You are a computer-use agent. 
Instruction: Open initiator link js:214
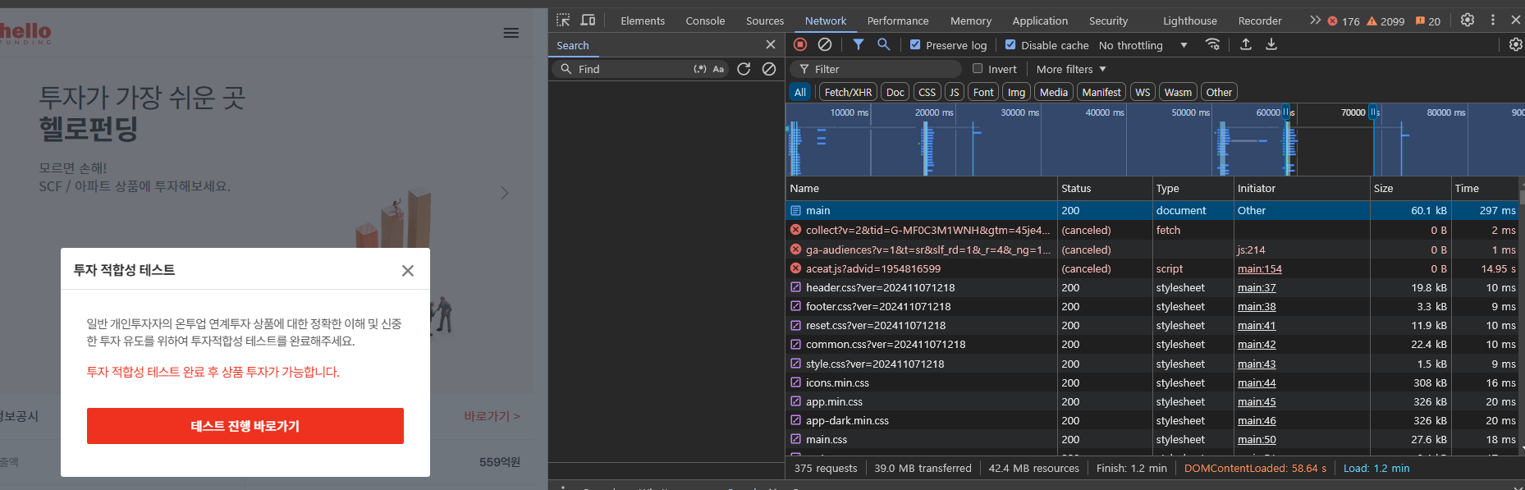tap(1251, 250)
